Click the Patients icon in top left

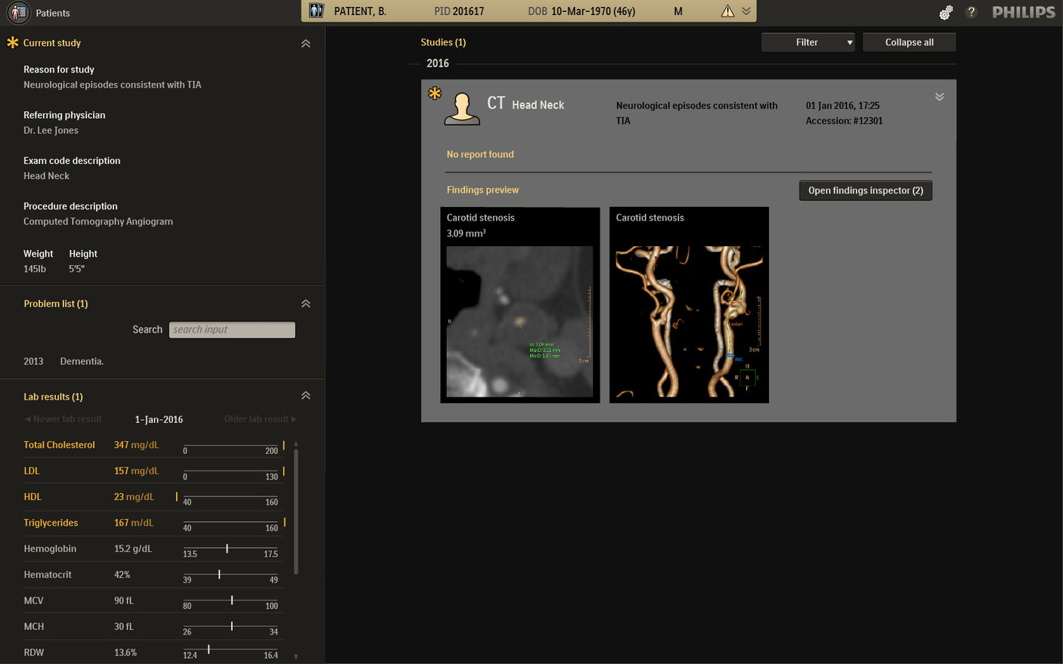coord(18,12)
